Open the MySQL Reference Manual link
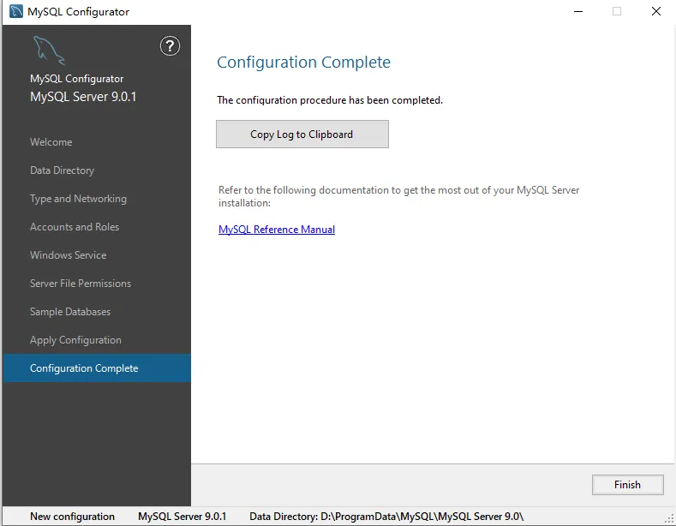Viewport: 676px width, 526px height. (x=277, y=230)
